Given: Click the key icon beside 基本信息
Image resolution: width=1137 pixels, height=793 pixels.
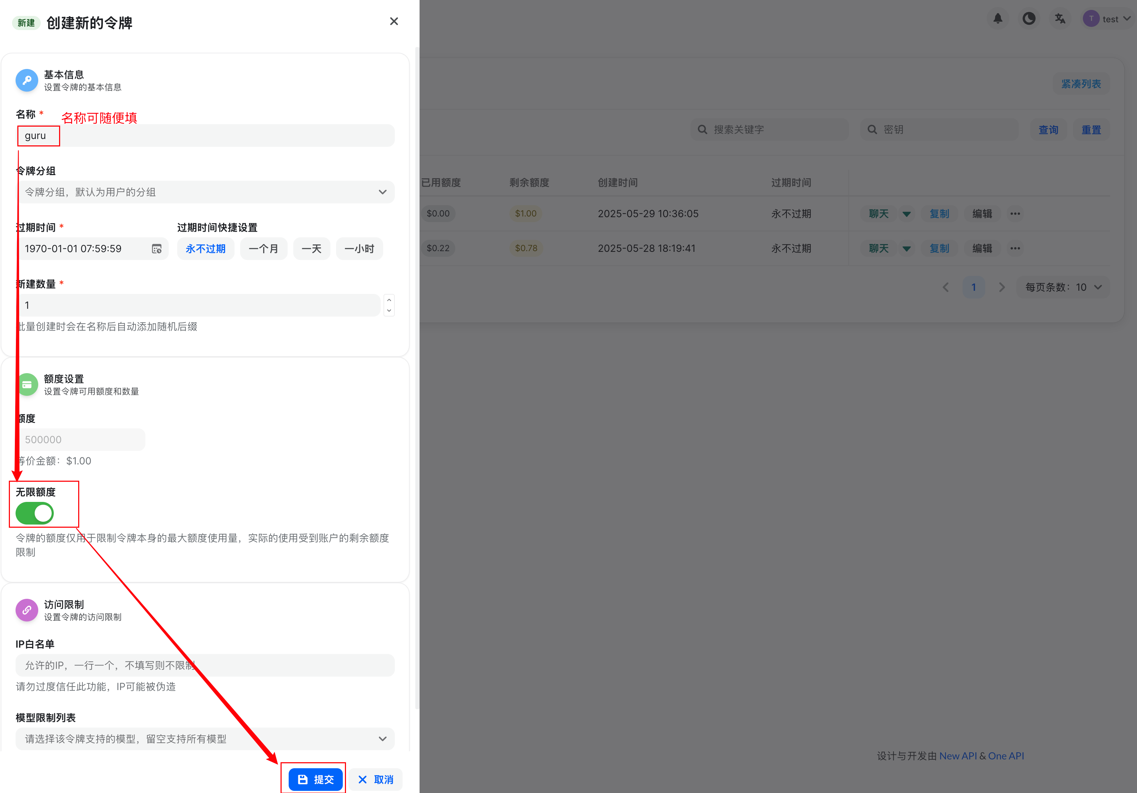Looking at the screenshot, I should 27,80.
